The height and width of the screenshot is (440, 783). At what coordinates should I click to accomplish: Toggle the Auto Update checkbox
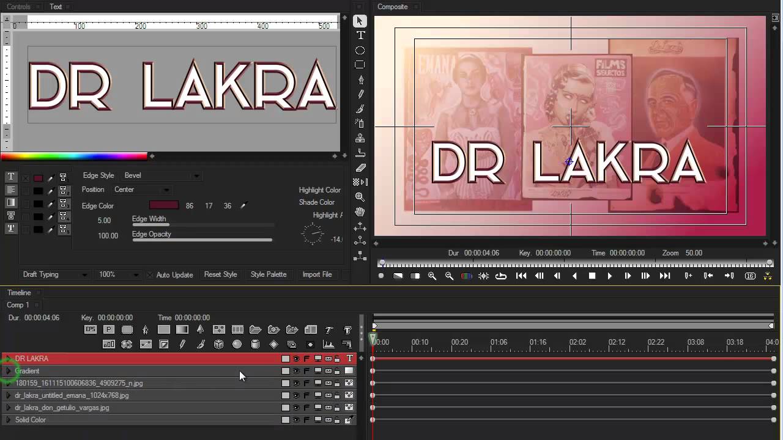click(150, 275)
